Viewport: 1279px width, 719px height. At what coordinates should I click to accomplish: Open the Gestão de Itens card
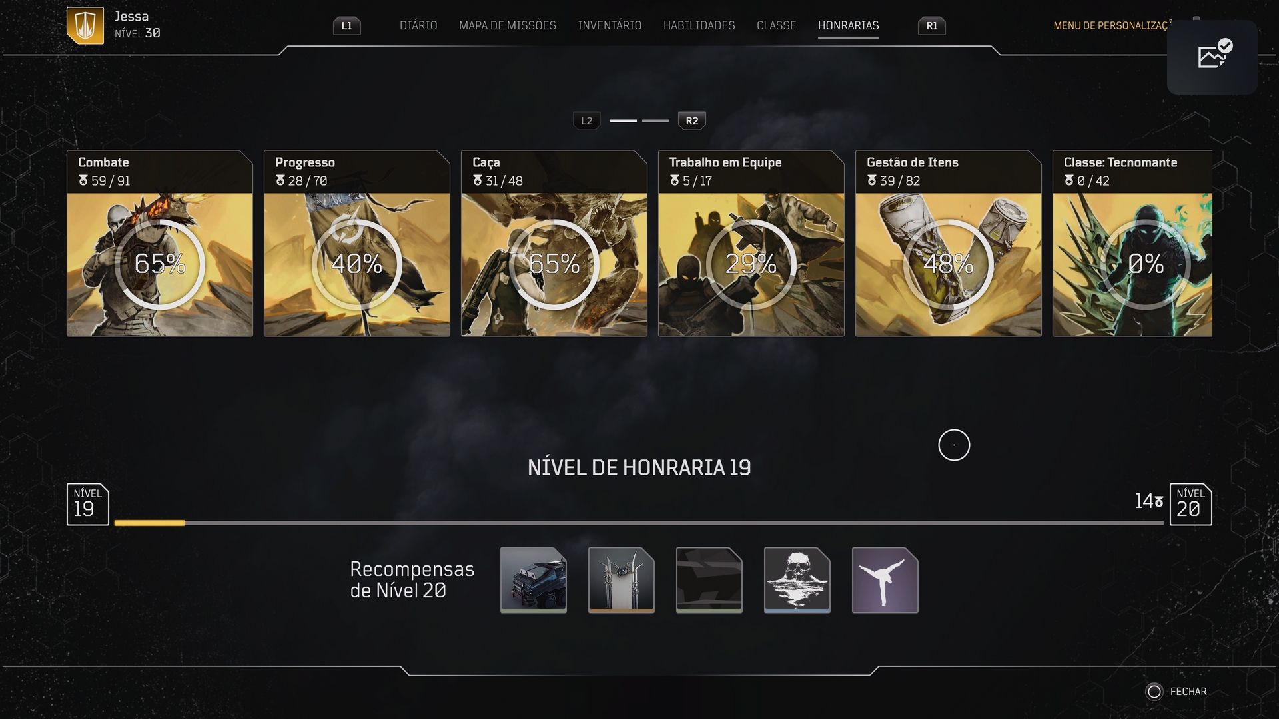[949, 244]
